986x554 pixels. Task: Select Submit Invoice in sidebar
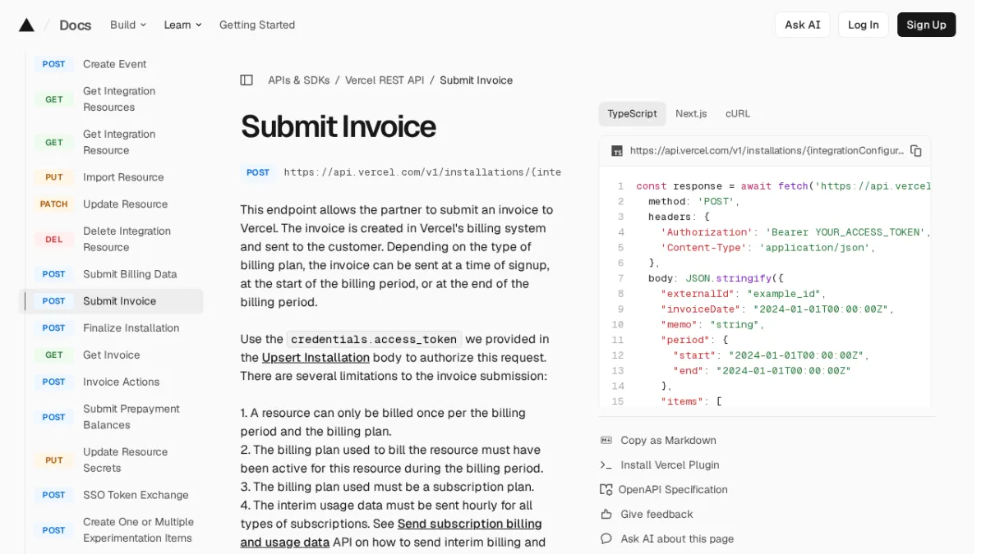coord(111,301)
